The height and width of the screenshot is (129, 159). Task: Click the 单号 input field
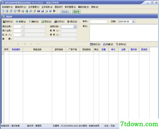pos(98,22)
